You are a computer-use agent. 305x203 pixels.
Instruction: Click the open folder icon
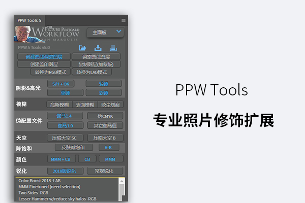pyautogui.click(x=82, y=48)
